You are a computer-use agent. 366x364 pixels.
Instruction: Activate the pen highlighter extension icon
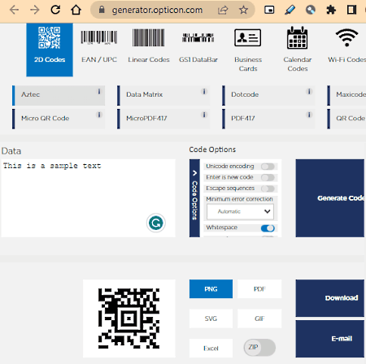pyautogui.click(x=290, y=10)
